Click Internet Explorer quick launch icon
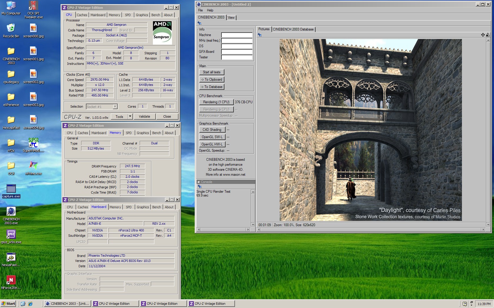Viewport: 494px width, 308px height. (30, 304)
